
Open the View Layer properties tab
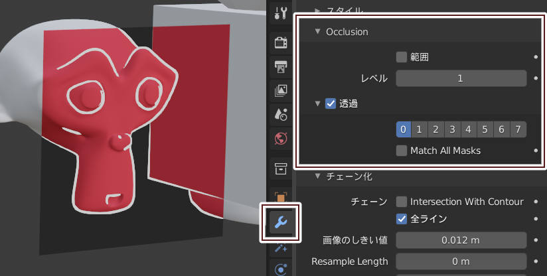[281, 90]
